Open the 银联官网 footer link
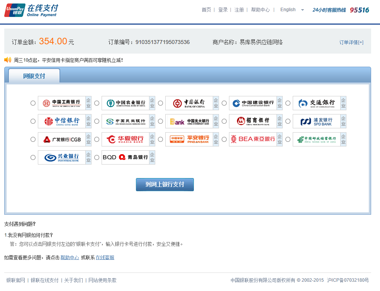 click(16, 280)
